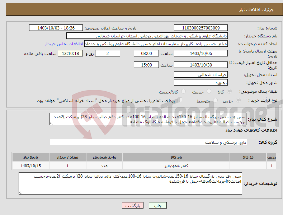Select the متوسط purchase type radio
This screenshot has width=283, height=215.
click(215, 100)
